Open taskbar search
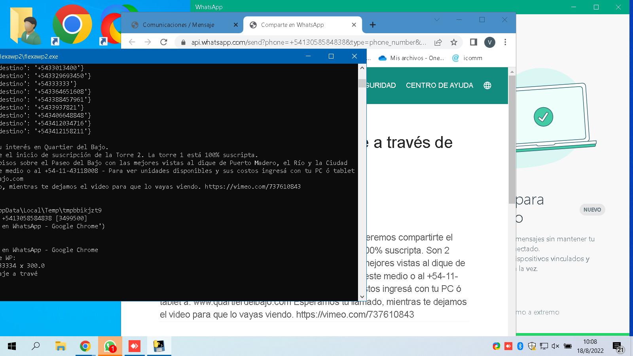The image size is (633, 356). click(x=36, y=347)
